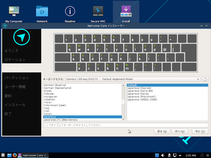The height and width of the screenshot is (158, 211).
Task: Select Japanese (PC-98xx Series) layout
Action: coord(82,119)
